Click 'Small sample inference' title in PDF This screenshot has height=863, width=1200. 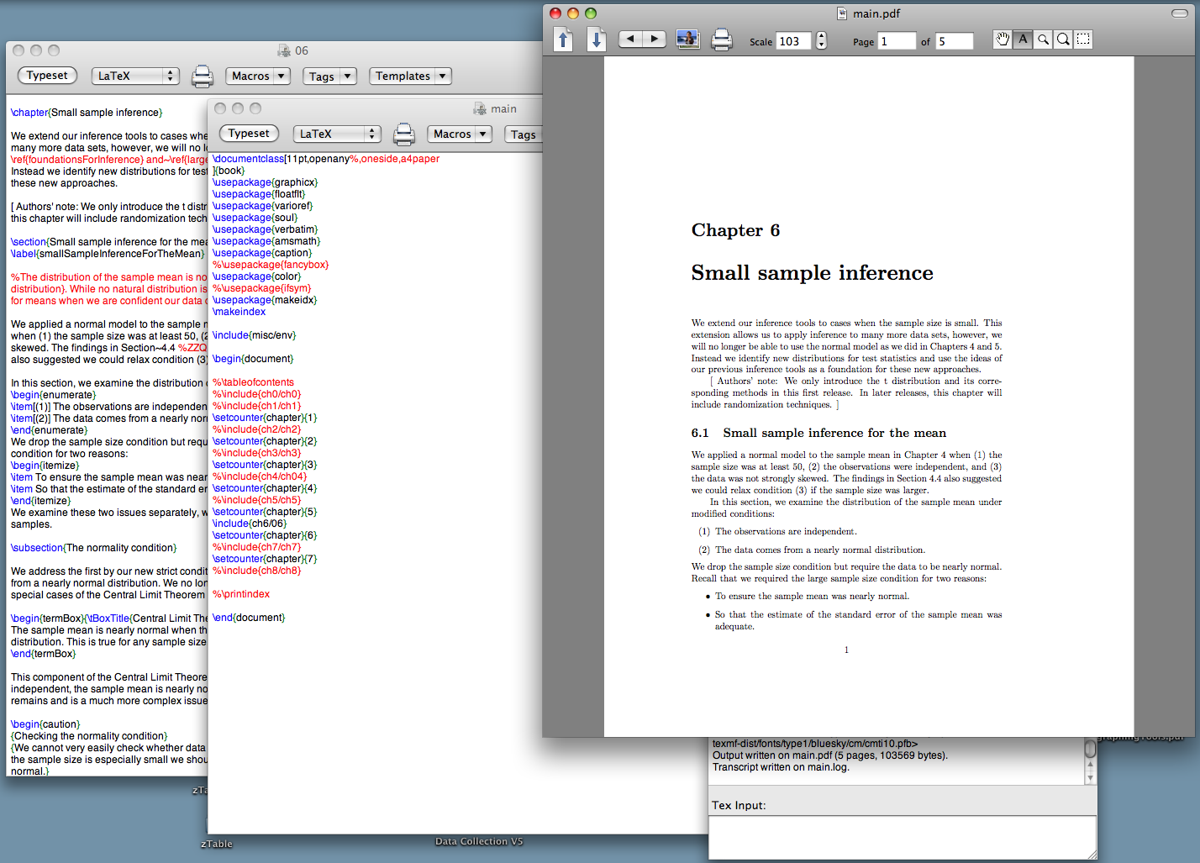click(x=812, y=273)
